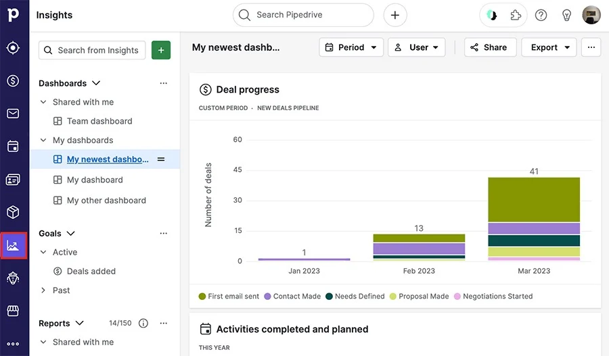Open Deals from the dollar sidebar icon
Screen dimensions: 609x356
pyautogui.click(x=13, y=81)
